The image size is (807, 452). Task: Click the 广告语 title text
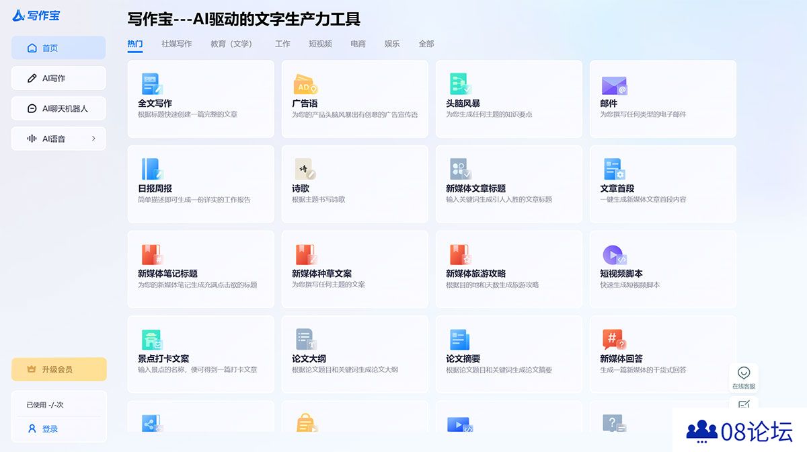pos(305,104)
